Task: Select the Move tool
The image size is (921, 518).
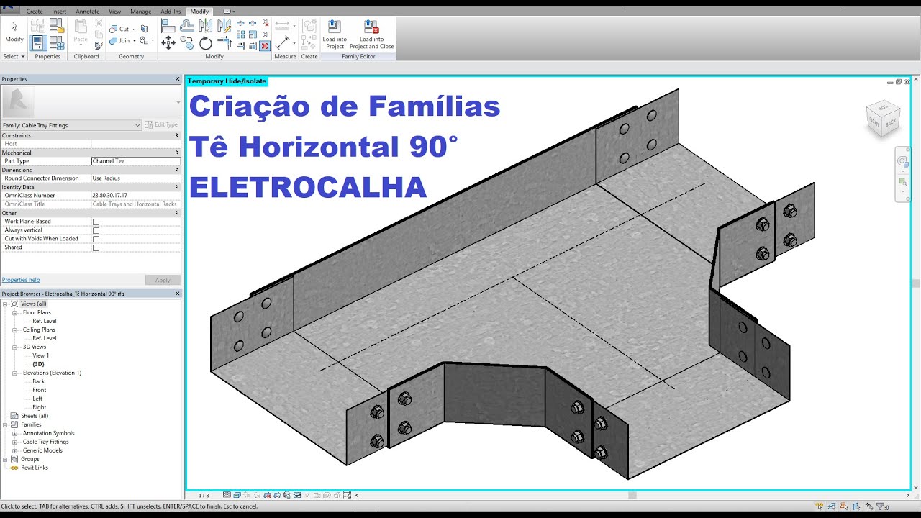Action: point(168,42)
